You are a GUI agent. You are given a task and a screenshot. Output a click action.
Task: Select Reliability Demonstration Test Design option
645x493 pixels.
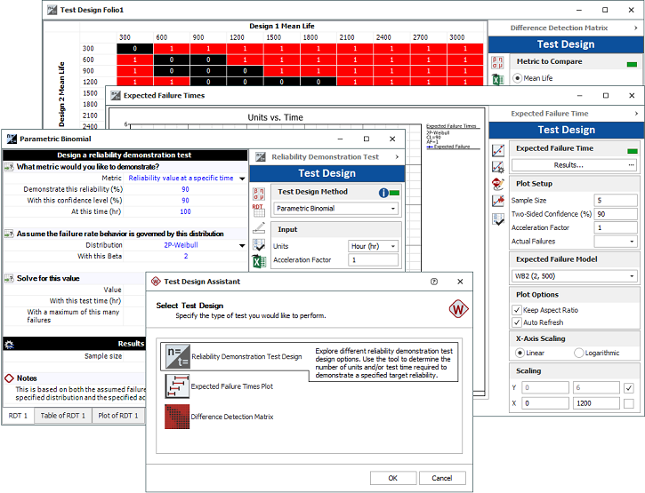tap(246, 356)
